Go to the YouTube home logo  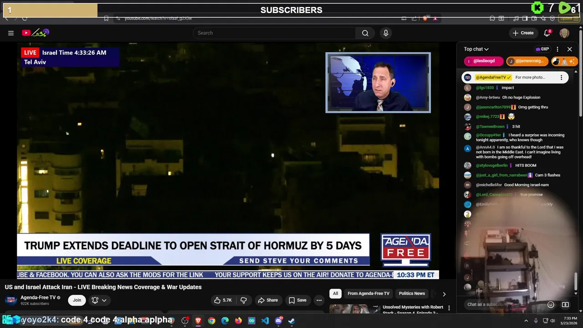[x=35, y=33]
